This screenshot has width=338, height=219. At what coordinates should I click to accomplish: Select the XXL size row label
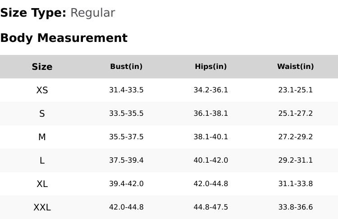pos(42,207)
